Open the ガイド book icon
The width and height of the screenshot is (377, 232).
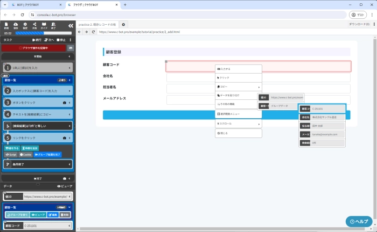44,25
